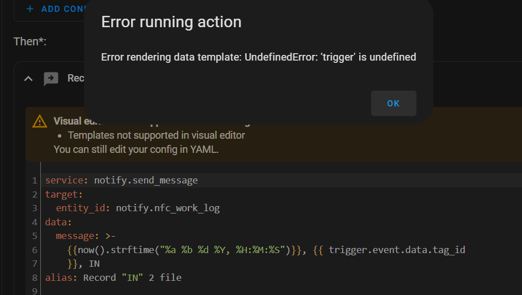Place cursor on service notify.send_message line
The width and height of the screenshot is (522, 295).
tap(121, 180)
